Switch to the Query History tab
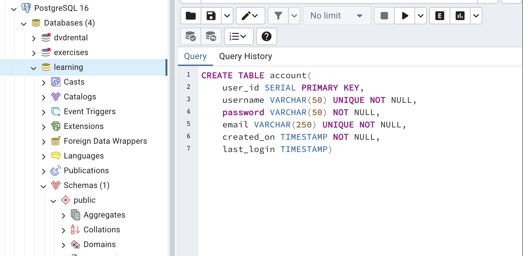The height and width of the screenshot is (256, 523). click(x=246, y=56)
